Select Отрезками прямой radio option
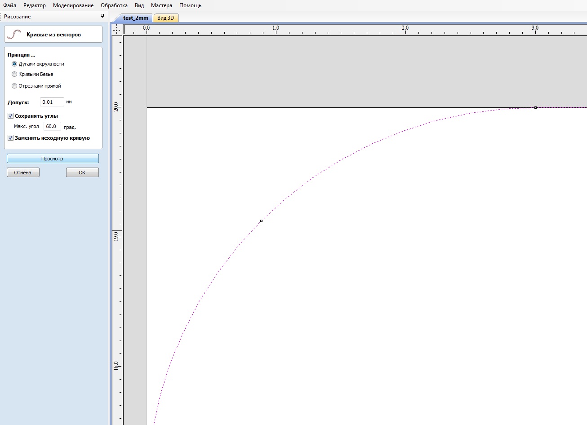 (14, 86)
